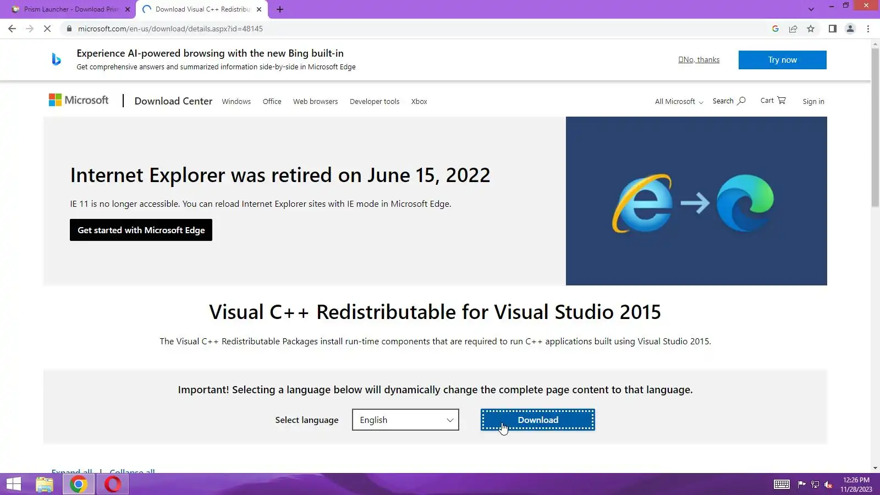Click the Chrome taskbar icon

click(78, 485)
